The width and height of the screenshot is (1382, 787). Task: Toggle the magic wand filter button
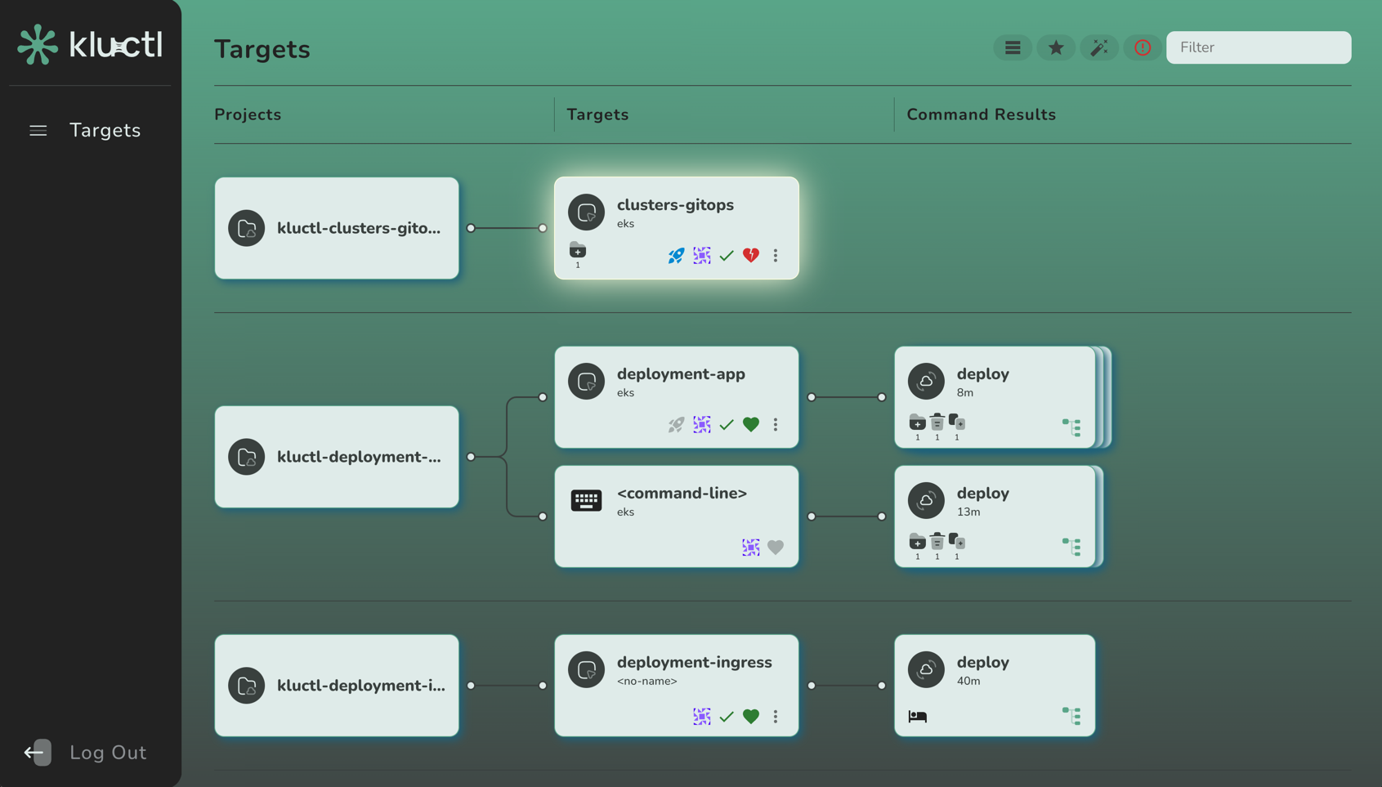pos(1099,47)
